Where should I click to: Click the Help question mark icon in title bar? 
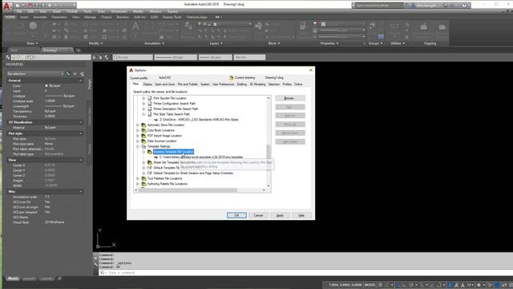point(464,6)
